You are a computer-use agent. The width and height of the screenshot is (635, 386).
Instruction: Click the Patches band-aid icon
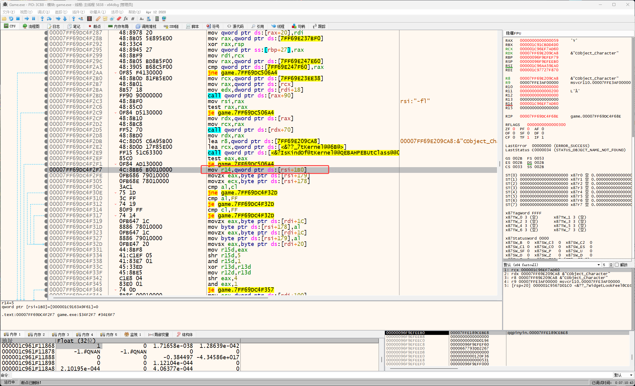pos(98,19)
